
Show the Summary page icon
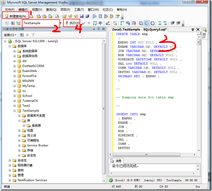[100, 16]
